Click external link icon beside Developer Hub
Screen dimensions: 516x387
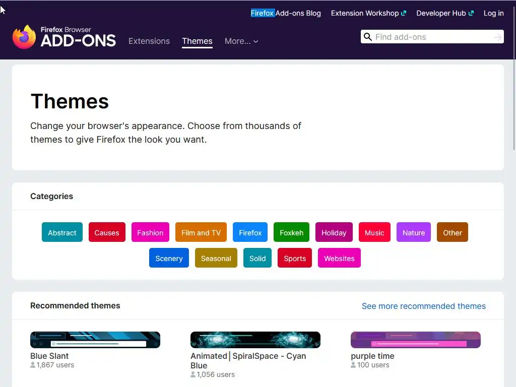tap(471, 13)
